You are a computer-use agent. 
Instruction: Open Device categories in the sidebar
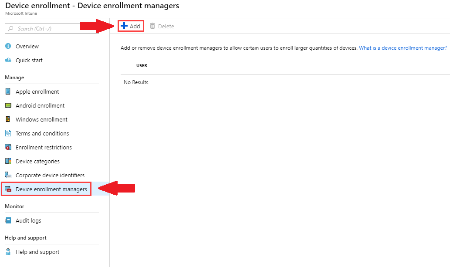(x=37, y=161)
